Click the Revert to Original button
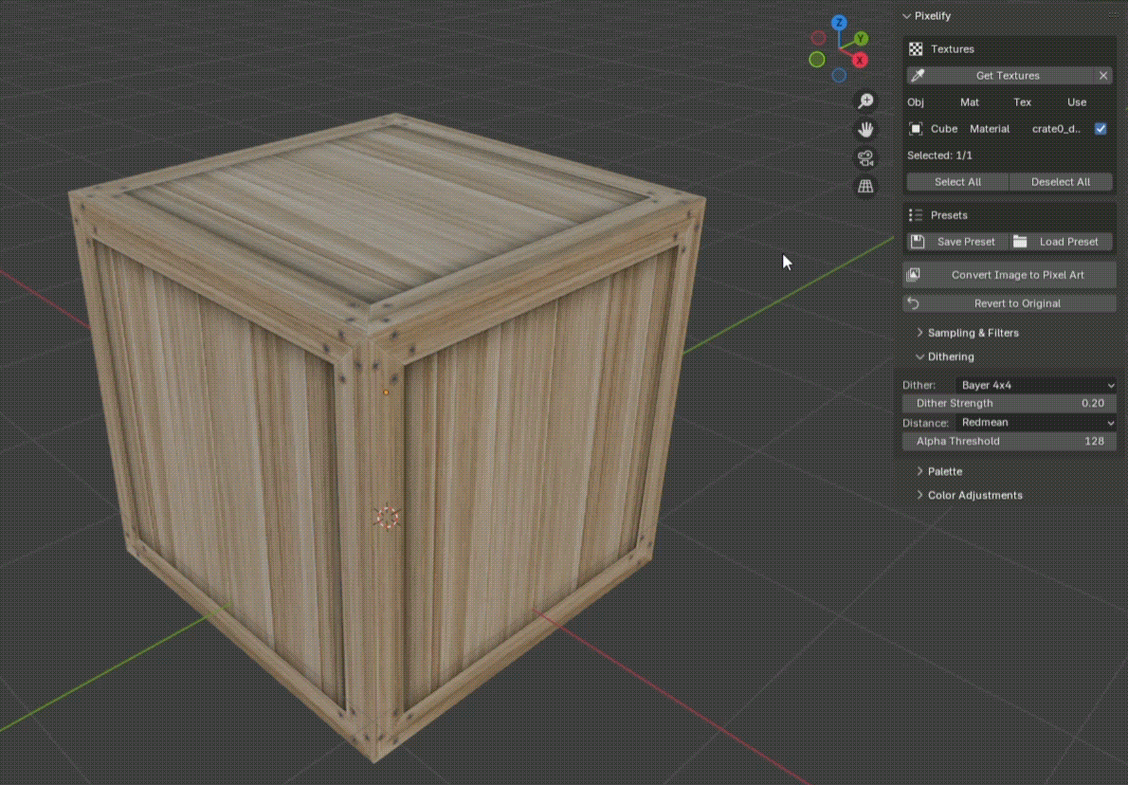The width and height of the screenshot is (1128, 785). [1010, 303]
